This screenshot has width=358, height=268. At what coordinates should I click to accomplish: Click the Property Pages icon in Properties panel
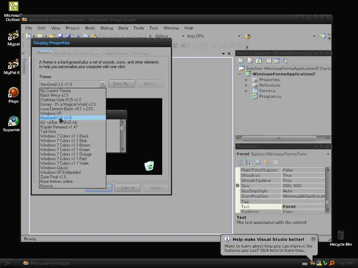coord(276,162)
